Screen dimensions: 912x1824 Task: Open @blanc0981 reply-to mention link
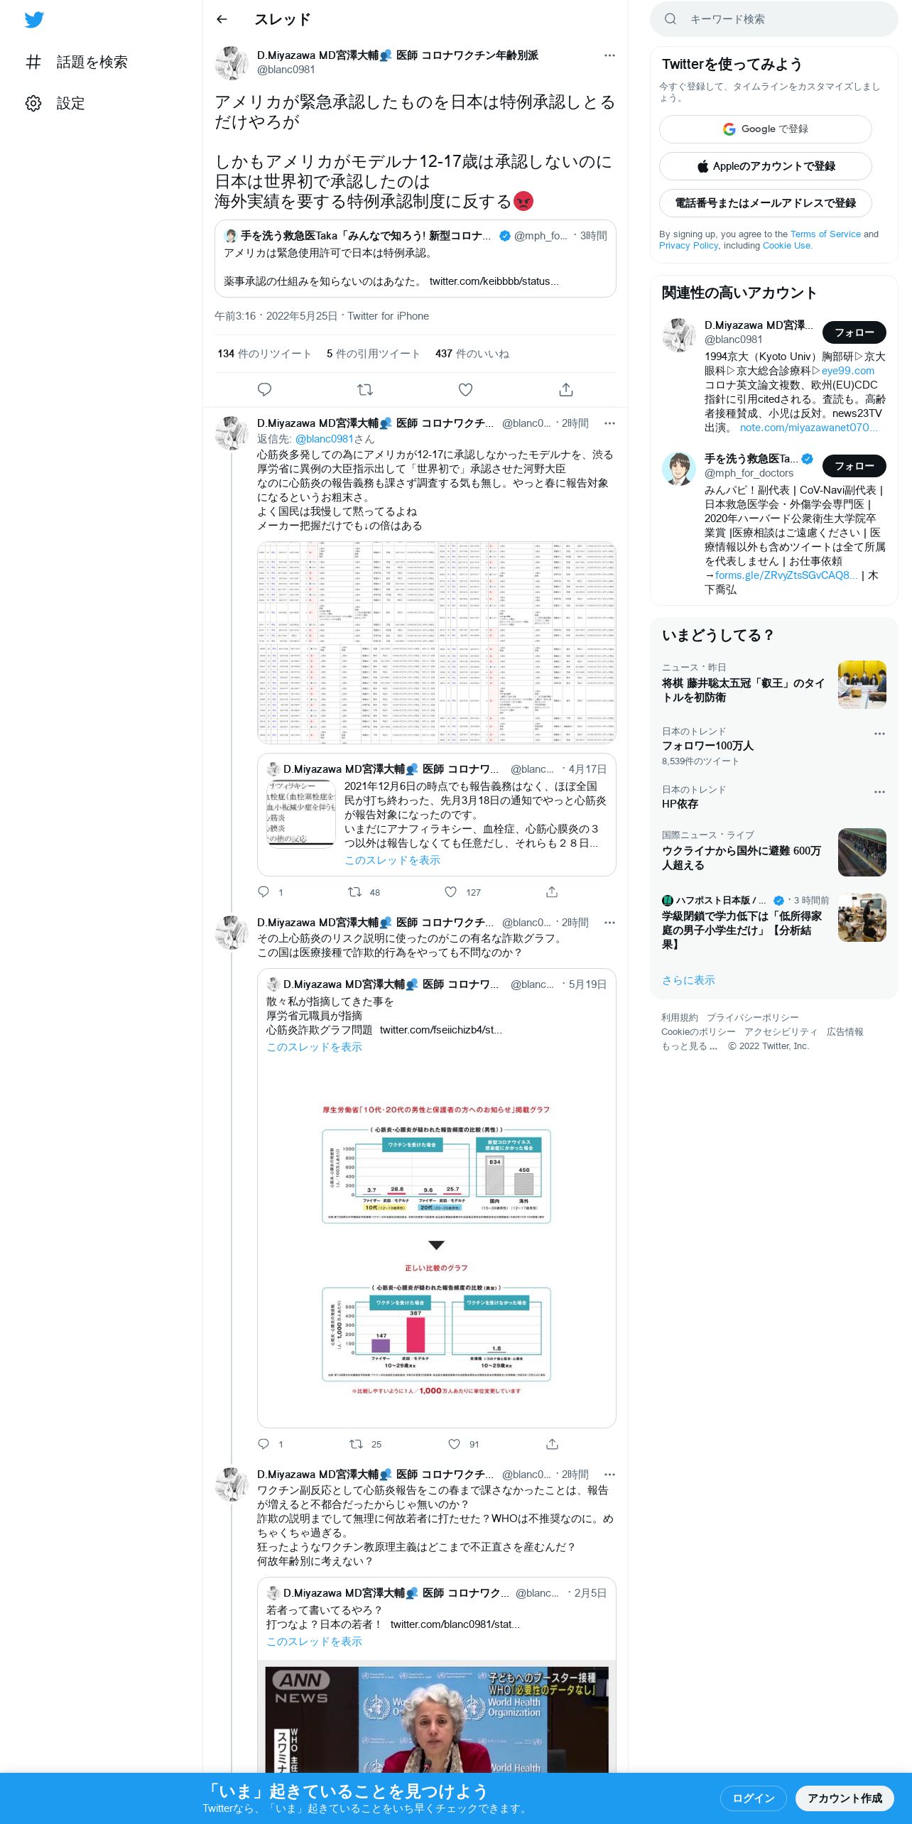click(x=325, y=439)
